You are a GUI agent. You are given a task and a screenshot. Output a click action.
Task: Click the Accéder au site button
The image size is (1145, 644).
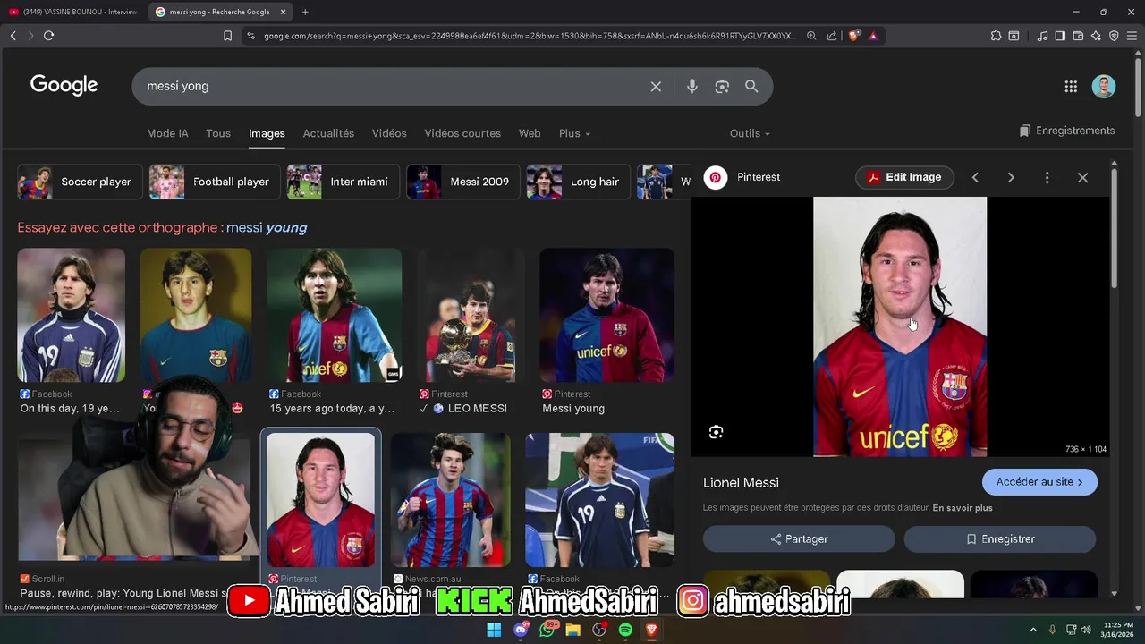[1039, 482]
